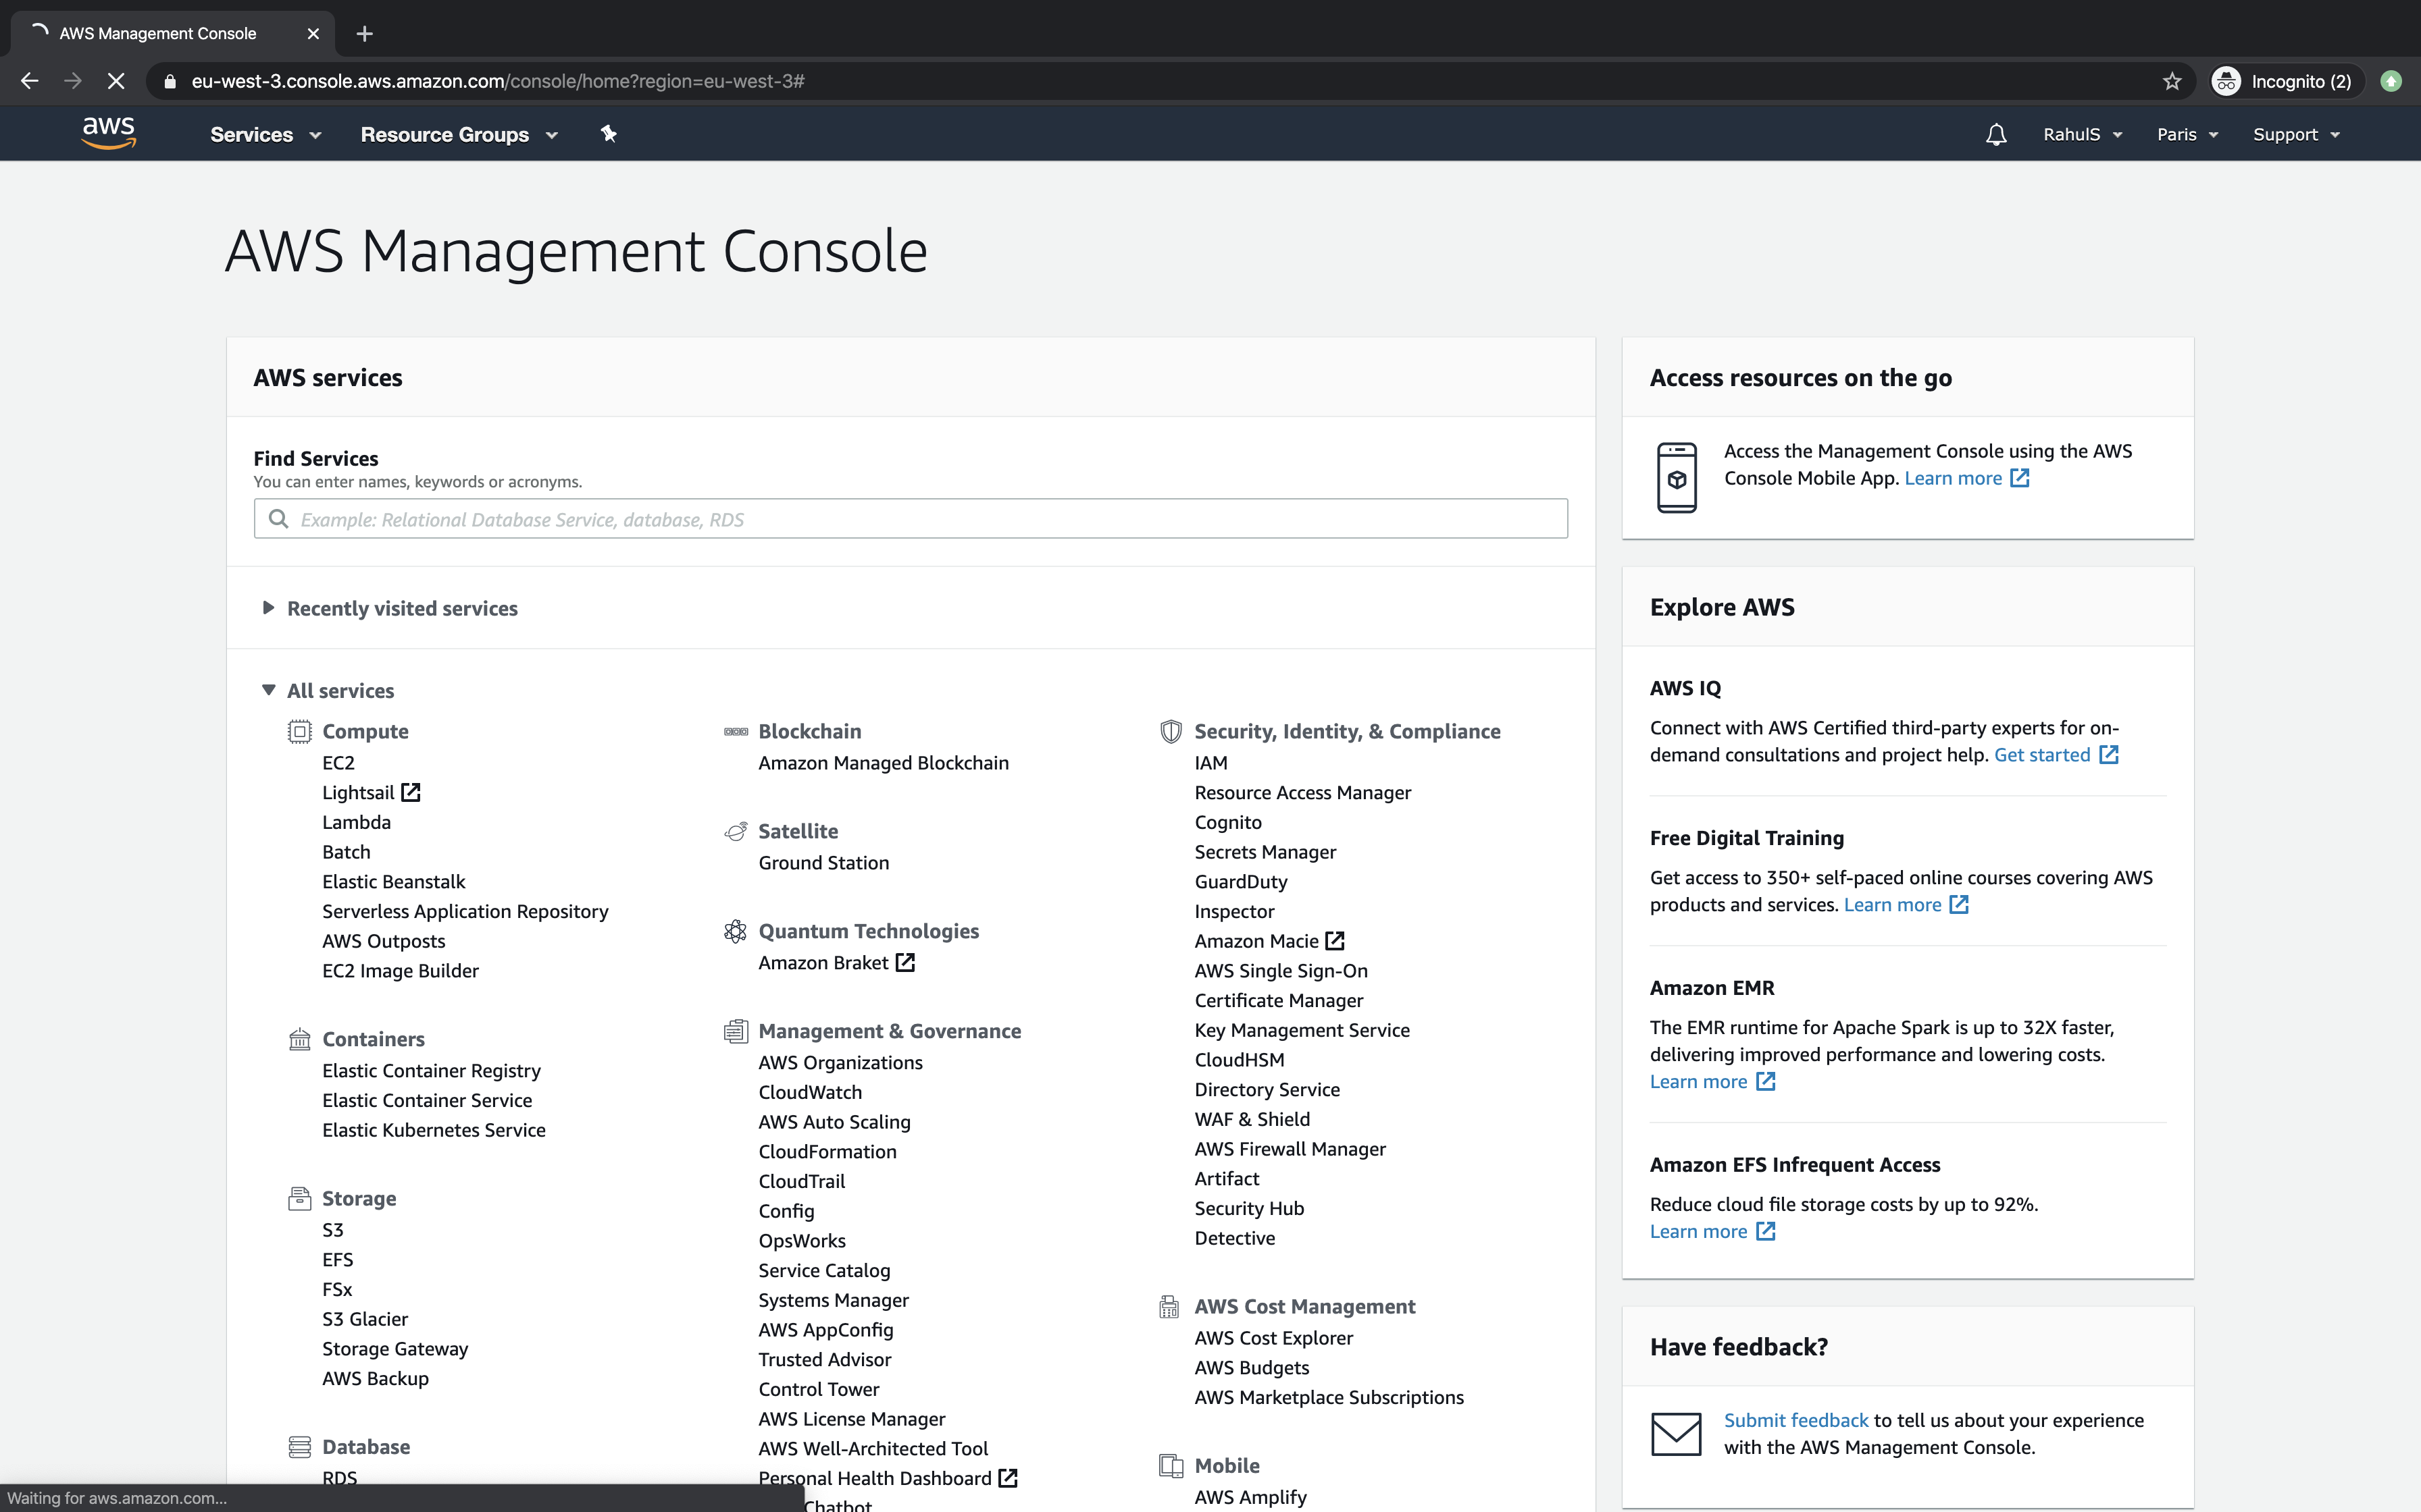The height and width of the screenshot is (1512, 2421).
Task: Click the Find Services search field
Action: (911, 519)
